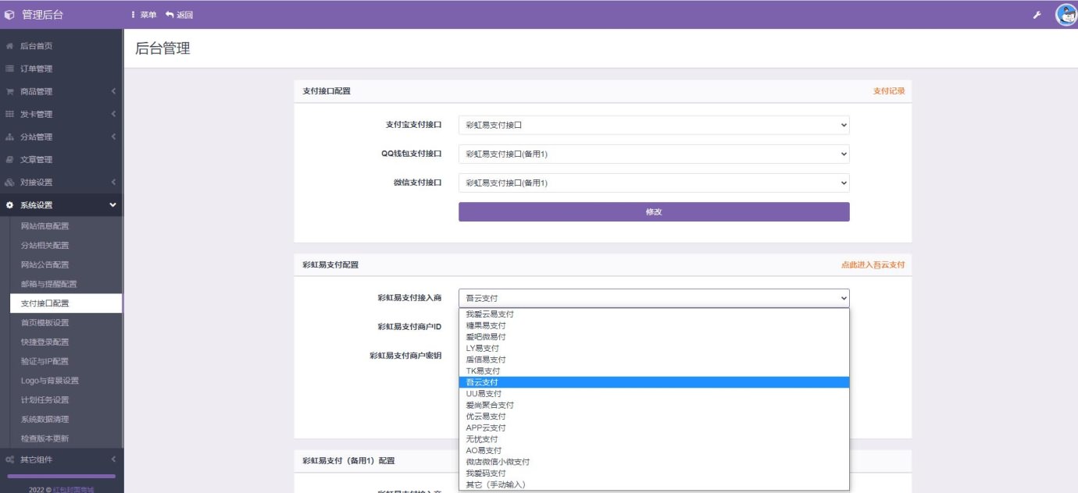Choose 我爱码支付 from the provider list
The height and width of the screenshot is (493, 1078).
654,473
